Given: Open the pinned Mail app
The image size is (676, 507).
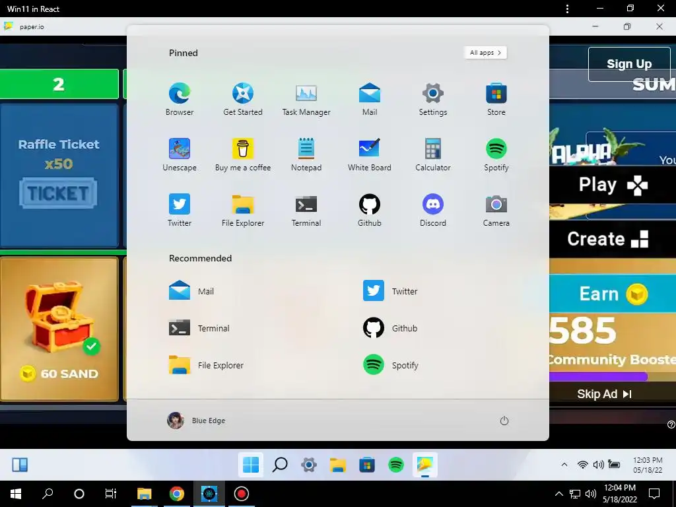Looking at the screenshot, I should [370, 99].
